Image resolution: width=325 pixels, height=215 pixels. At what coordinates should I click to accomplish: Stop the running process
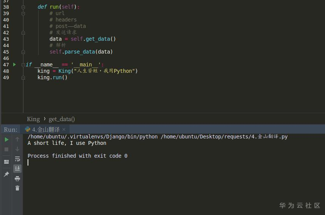pyautogui.click(x=6, y=149)
